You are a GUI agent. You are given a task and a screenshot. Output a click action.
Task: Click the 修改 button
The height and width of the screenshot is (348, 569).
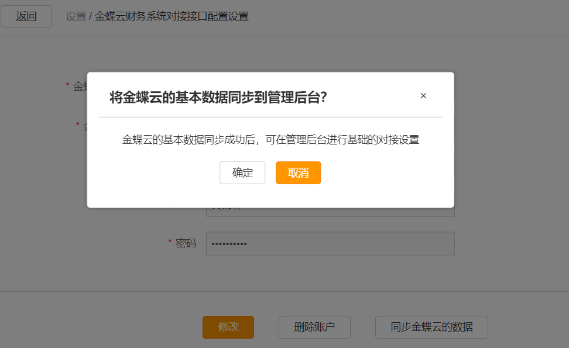coord(228,327)
